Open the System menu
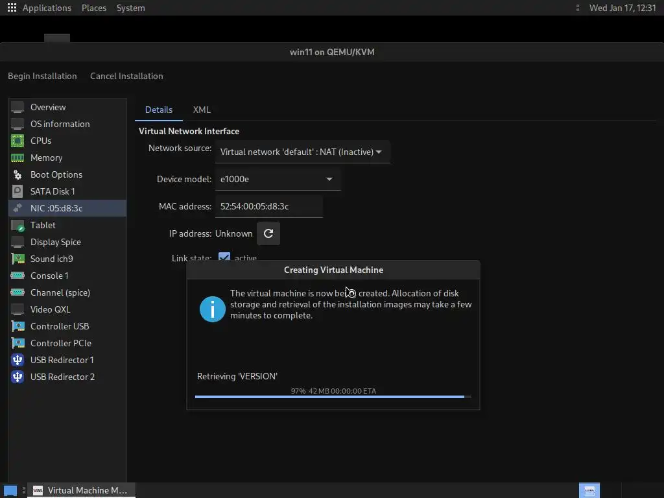 (x=130, y=8)
